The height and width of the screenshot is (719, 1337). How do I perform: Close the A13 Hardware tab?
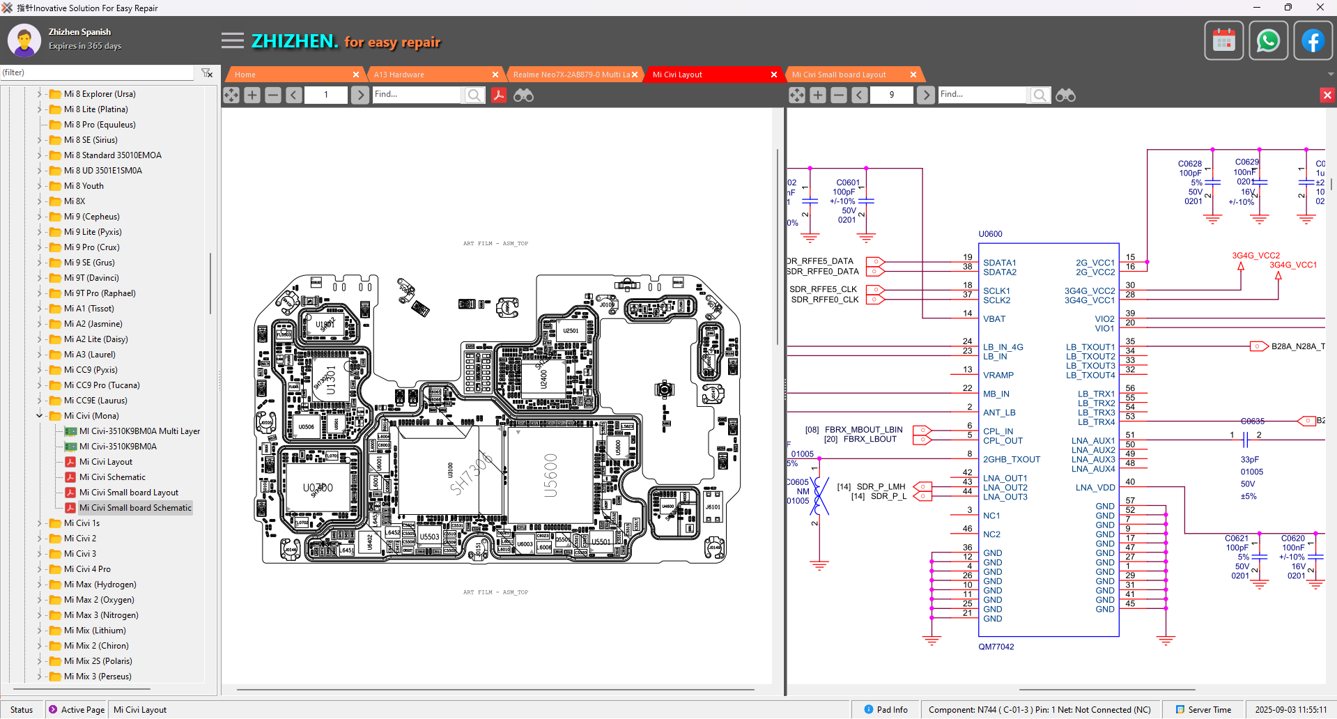pos(495,75)
